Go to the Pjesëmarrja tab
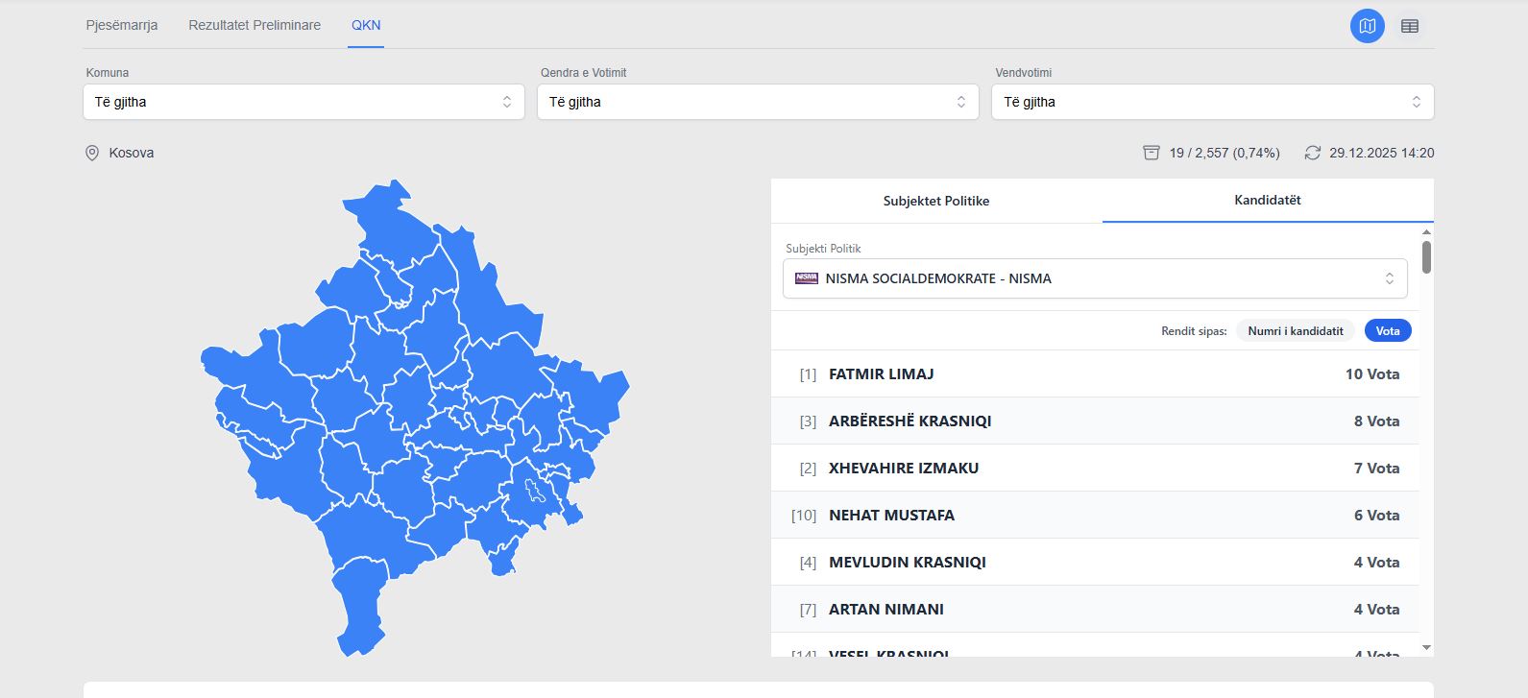 coord(122,25)
